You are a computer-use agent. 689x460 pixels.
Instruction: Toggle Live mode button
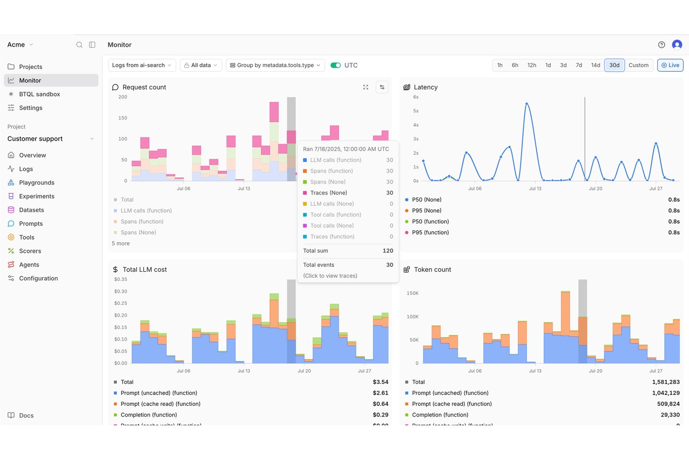[x=670, y=65]
